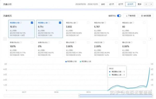Click the help icon next to 点击支付率
This screenshot has width=156, height=99.
(103, 42)
